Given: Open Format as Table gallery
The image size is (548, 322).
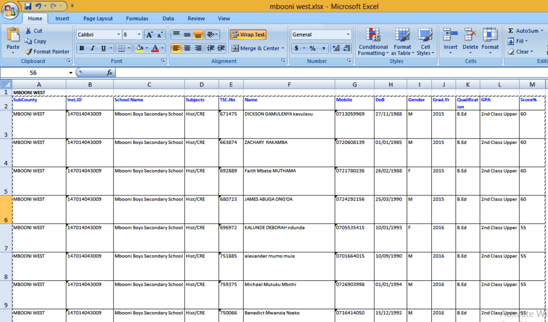Looking at the screenshot, I should (402, 42).
